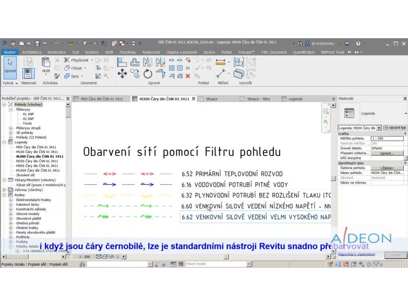Open the Systémy ribbon tab

92,52
